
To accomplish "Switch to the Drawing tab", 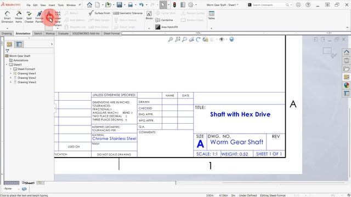I will [7, 33].
